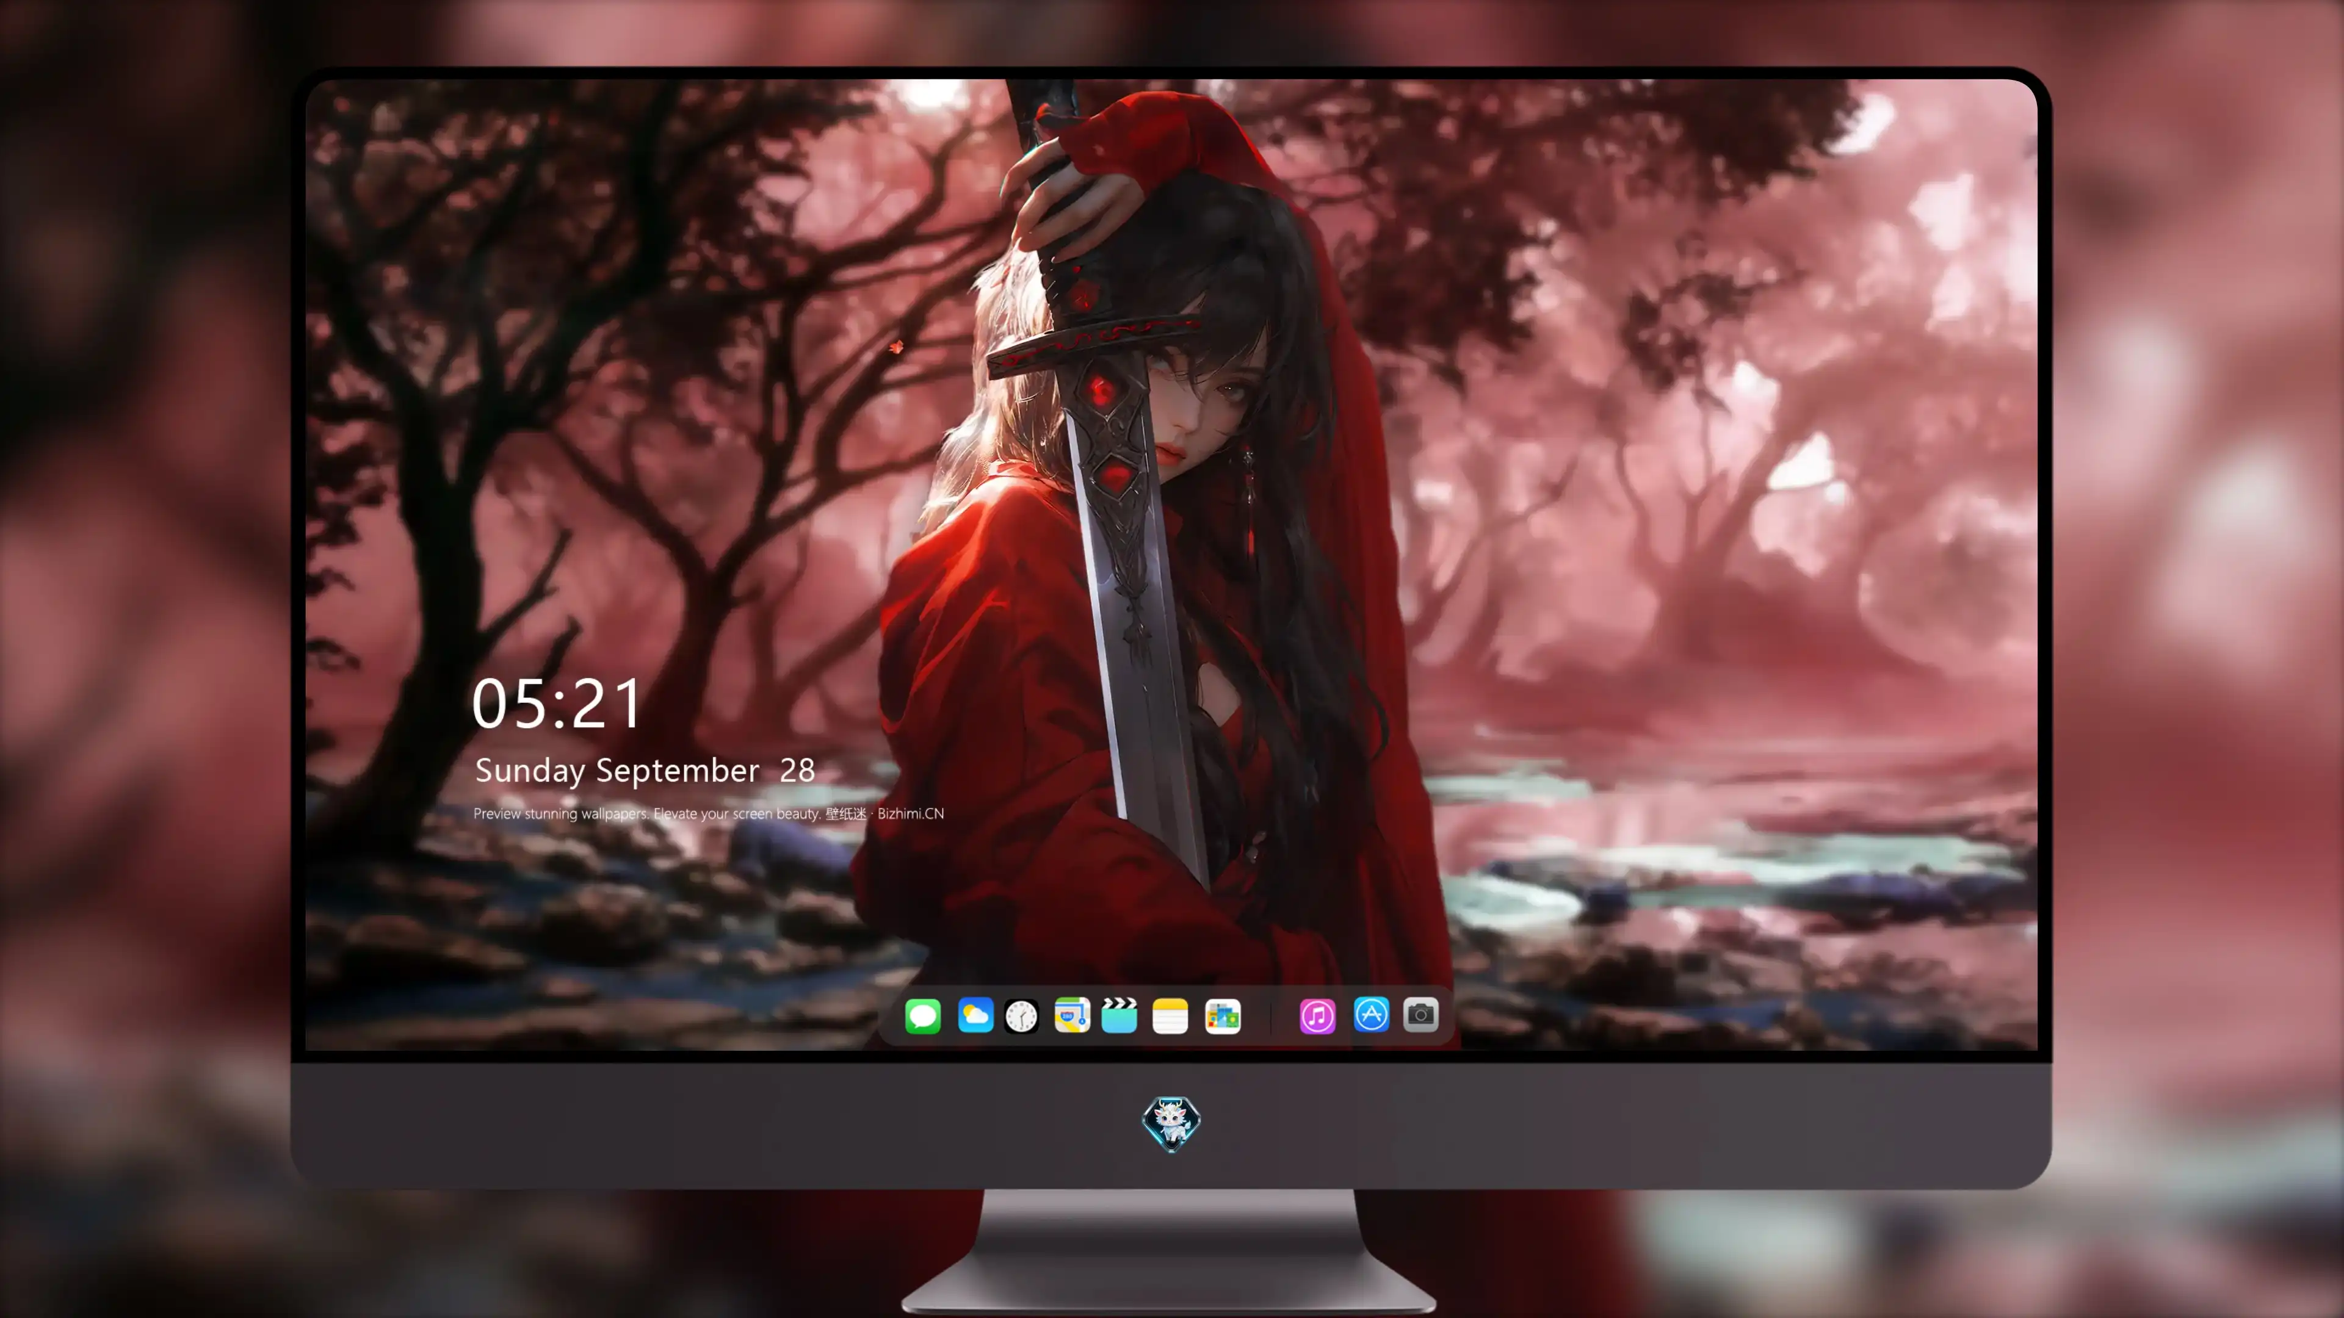This screenshot has height=1318, width=2344.
Task: Open the wallpaper gallery app icon
Action: pyautogui.click(x=1223, y=1016)
